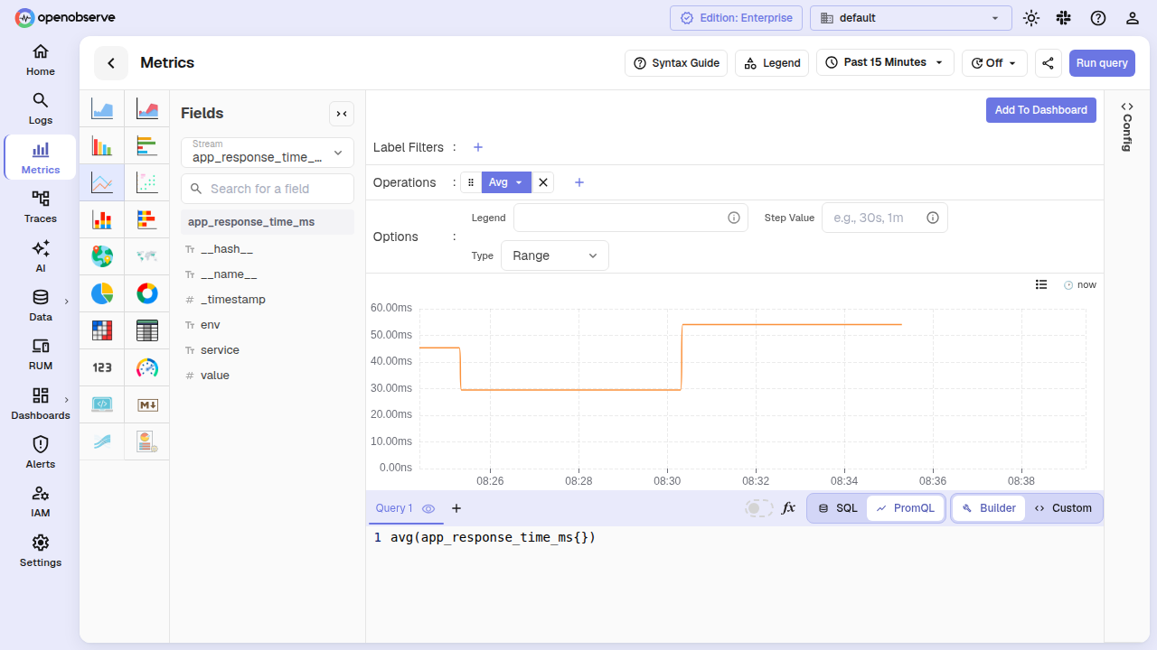Select the table chart type

pos(147,330)
